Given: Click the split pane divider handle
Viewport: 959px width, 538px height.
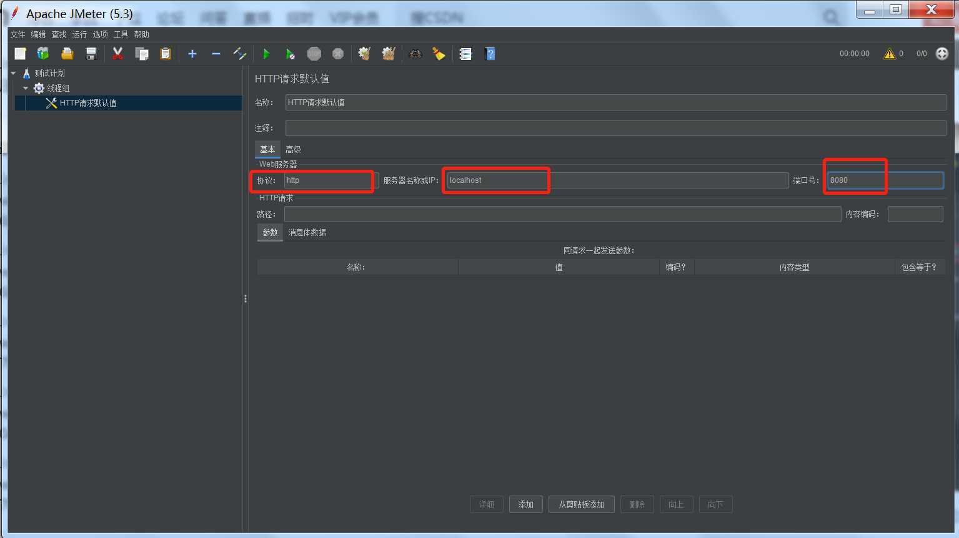Looking at the screenshot, I should pos(246,299).
